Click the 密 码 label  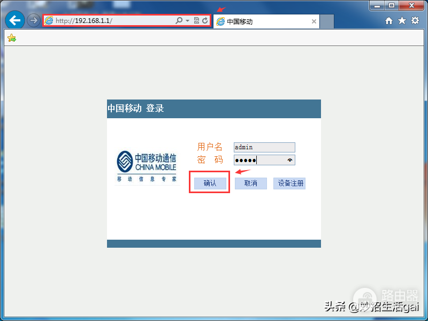click(x=210, y=159)
